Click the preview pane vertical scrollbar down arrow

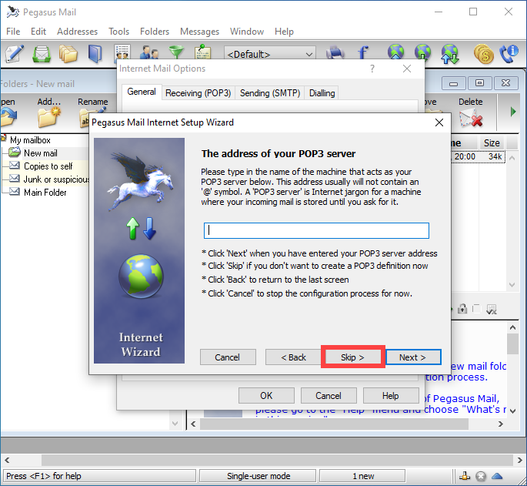512,410
